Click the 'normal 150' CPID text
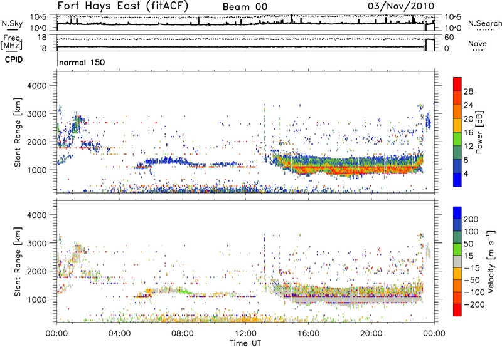The image size is (502, 347). click(x=82, y=62)
